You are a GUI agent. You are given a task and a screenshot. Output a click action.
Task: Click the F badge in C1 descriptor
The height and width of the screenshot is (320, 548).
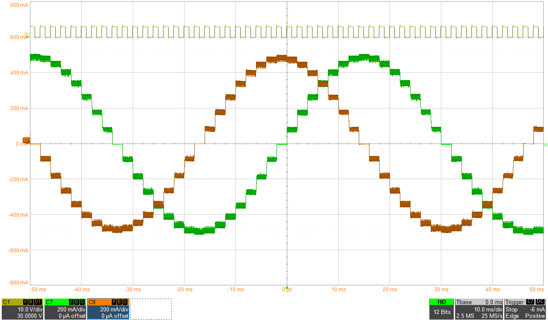[x=26, y=302]
